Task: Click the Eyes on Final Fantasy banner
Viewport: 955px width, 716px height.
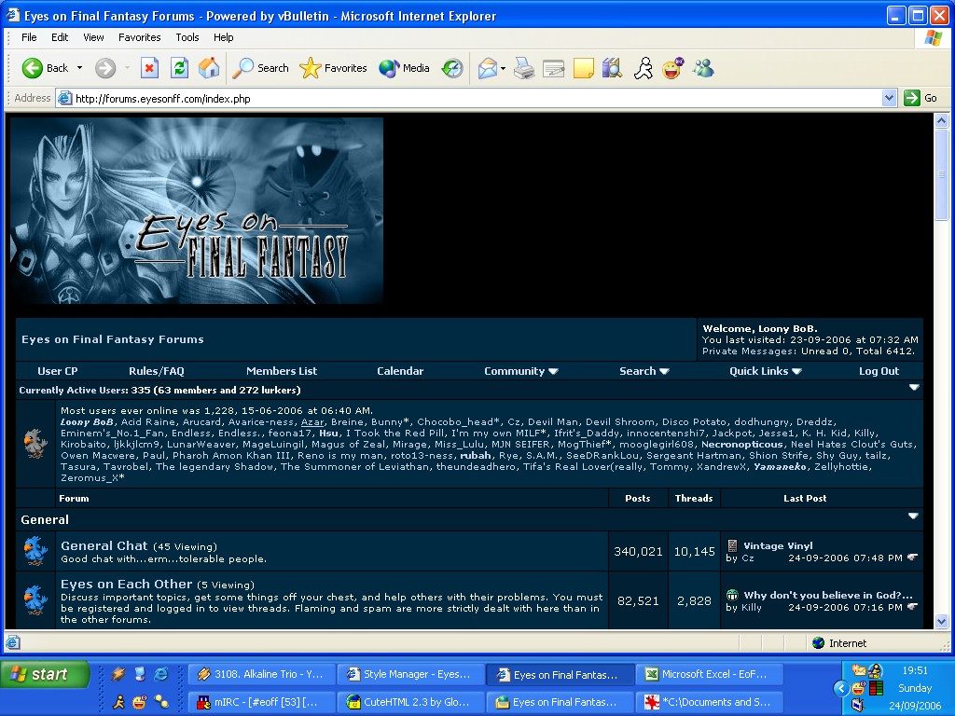Action: coord(197,211)
